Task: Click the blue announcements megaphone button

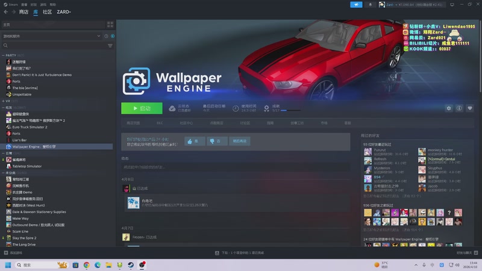Action: [356, 5]
